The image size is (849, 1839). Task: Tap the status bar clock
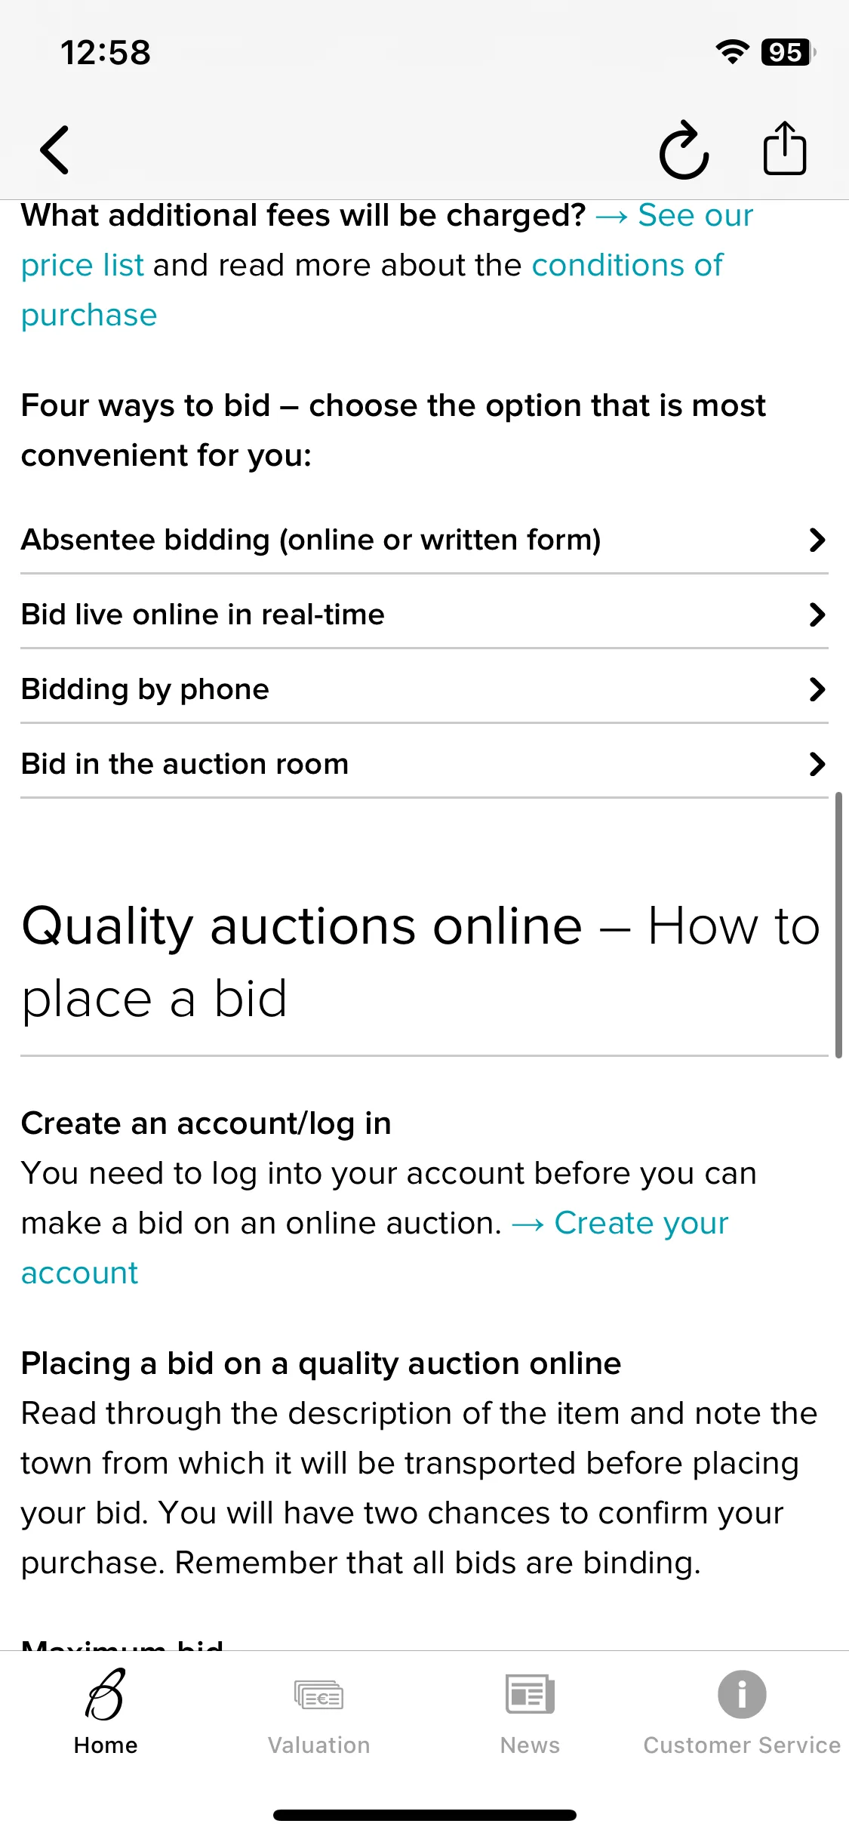(106, 53)
